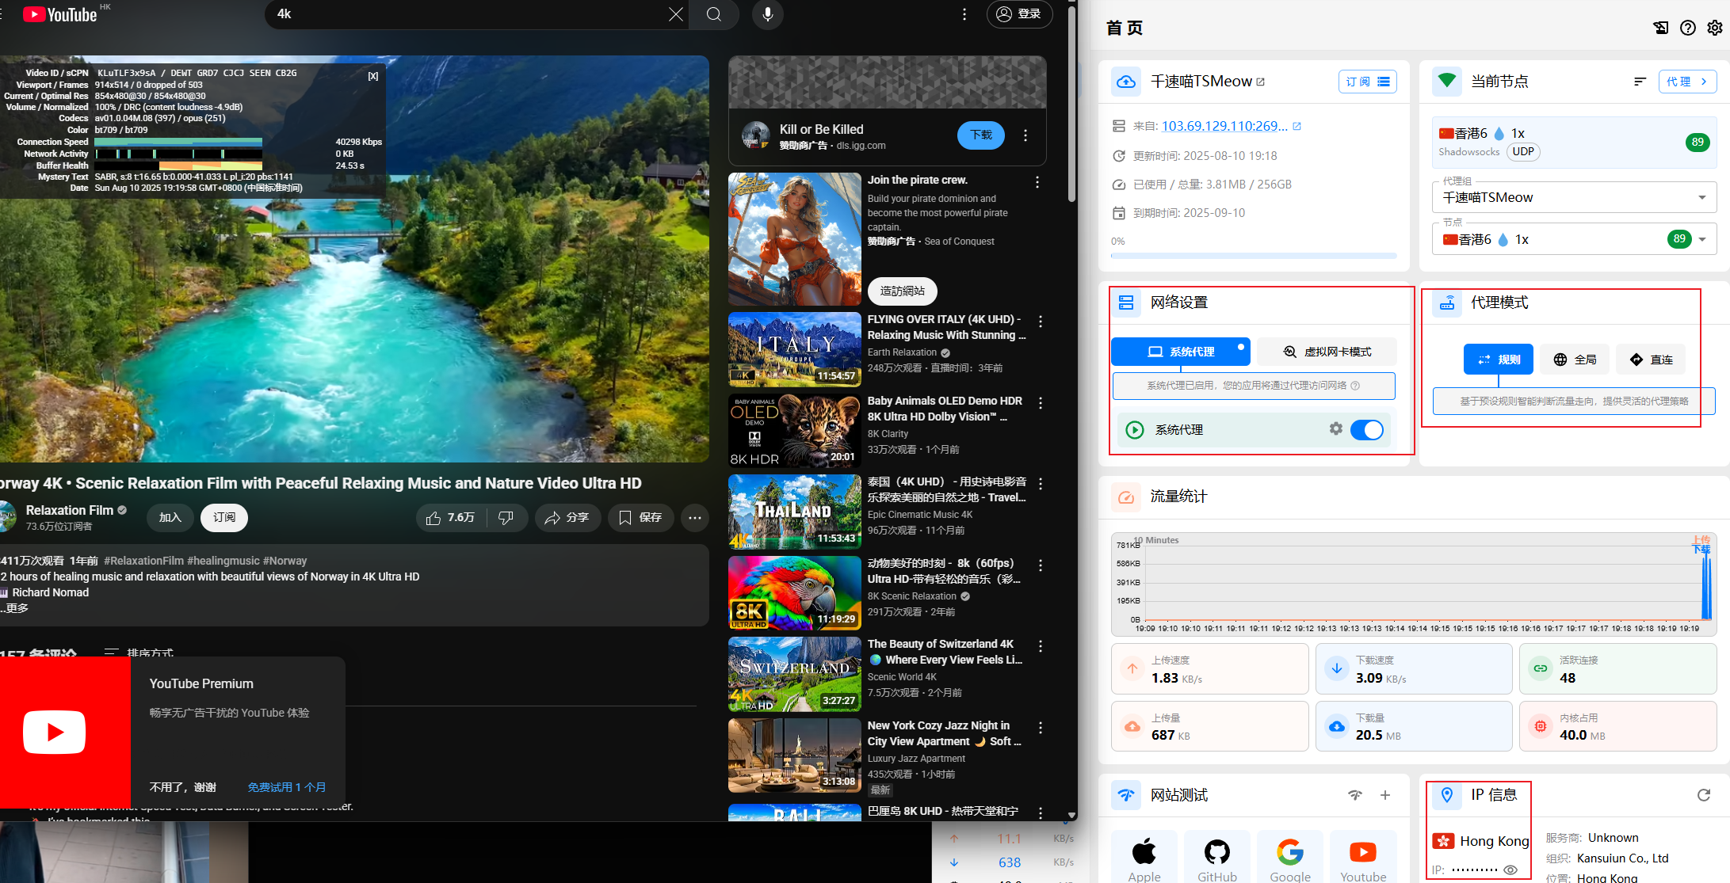Expand the 代理组 千速喵TSMeow dropdown
Image resolution: width=1730 pixels, height=883 pixels.
pyautogui.click(x=1574, y=197)
